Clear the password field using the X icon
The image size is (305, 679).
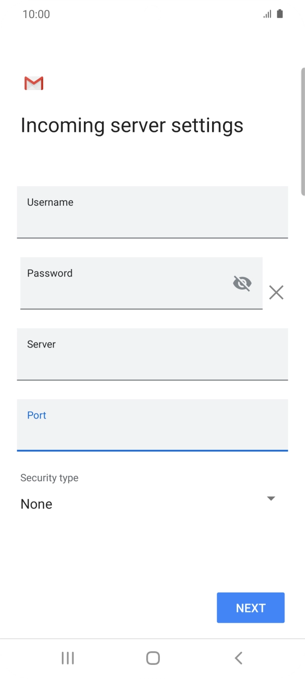click(276, 292)
